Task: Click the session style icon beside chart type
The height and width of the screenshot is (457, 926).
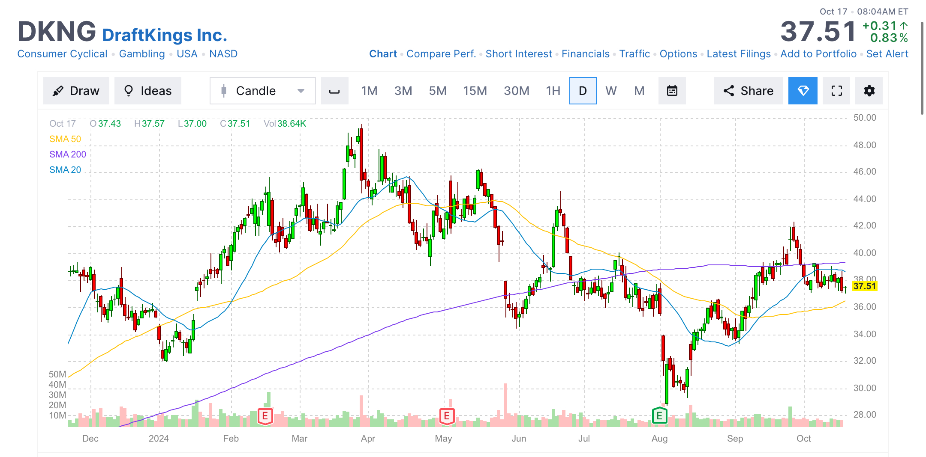Action: 334,90
